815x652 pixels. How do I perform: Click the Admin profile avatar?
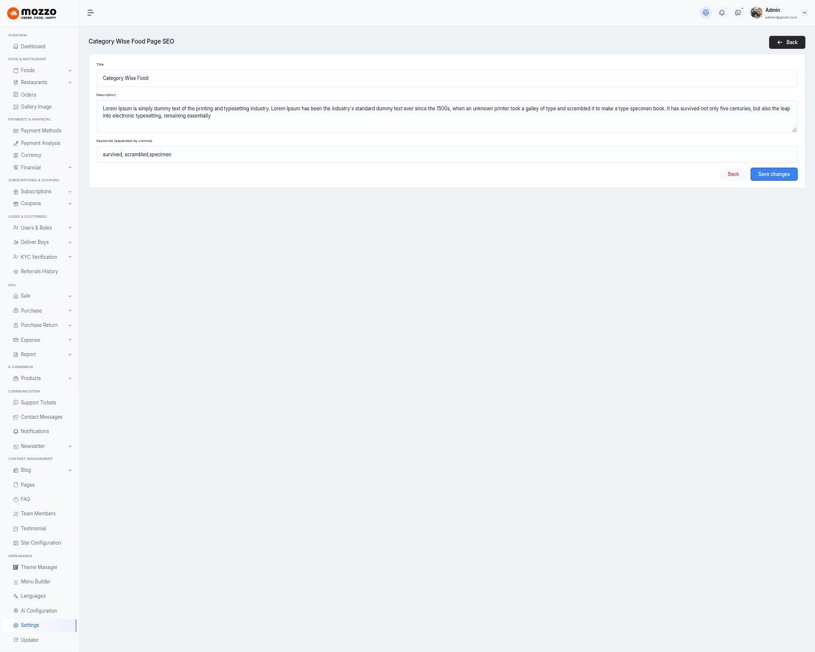(x=757, y=13)
